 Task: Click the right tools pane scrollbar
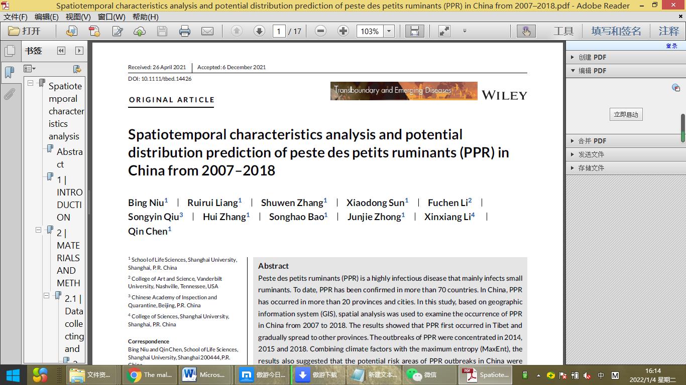click(683, 128)
